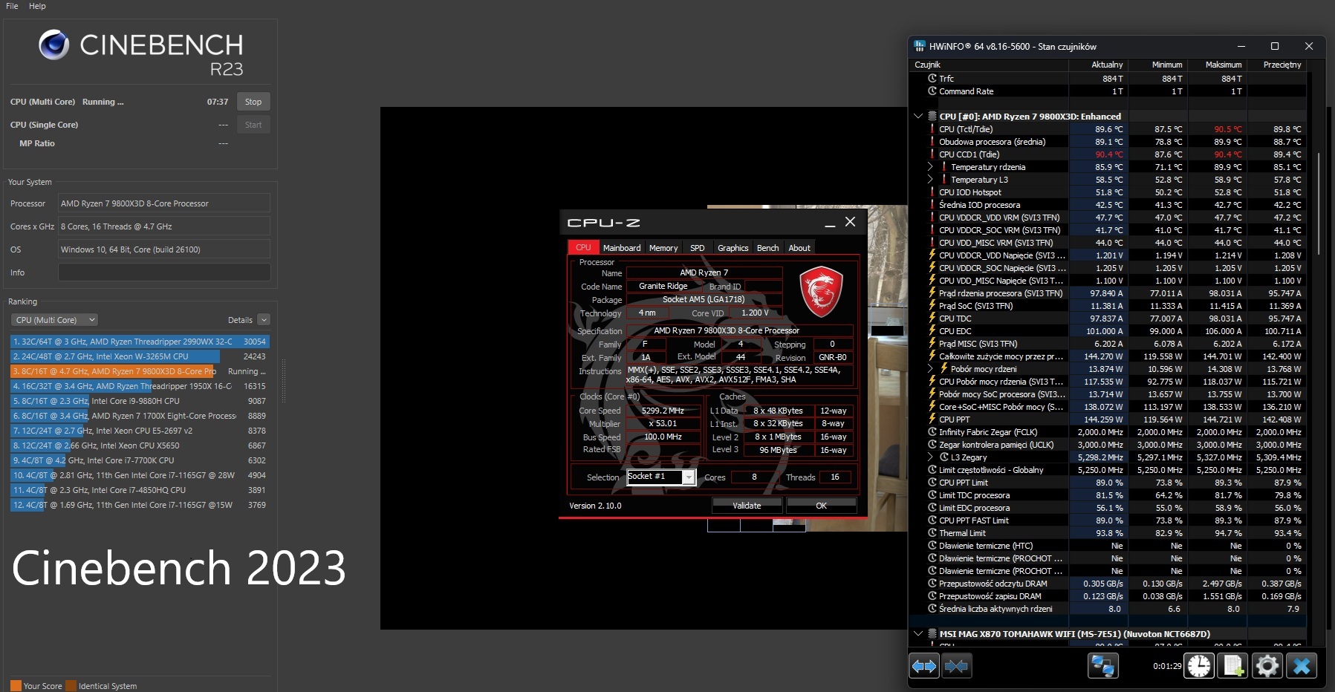This screenshot has height=692, width=1335.
Task: Select the CPU tab in CPU-Z
Action: click(583, 248)
